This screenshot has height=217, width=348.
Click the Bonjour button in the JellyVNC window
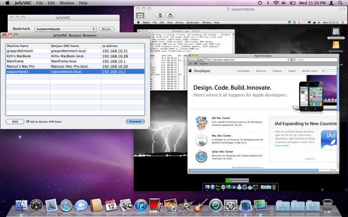[107, 29]
